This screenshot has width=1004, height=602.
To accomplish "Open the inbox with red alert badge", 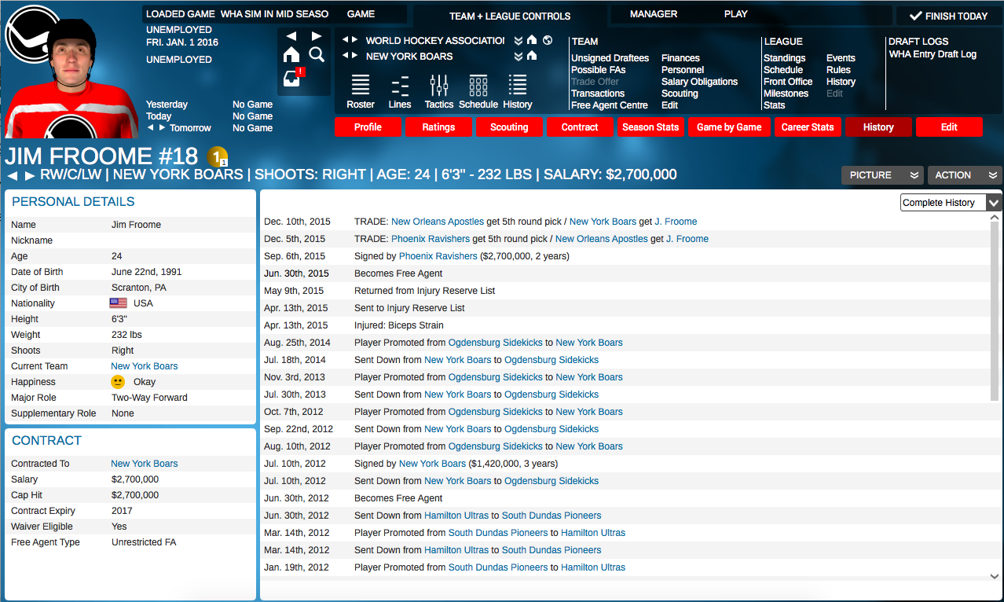I will (292, 79).
